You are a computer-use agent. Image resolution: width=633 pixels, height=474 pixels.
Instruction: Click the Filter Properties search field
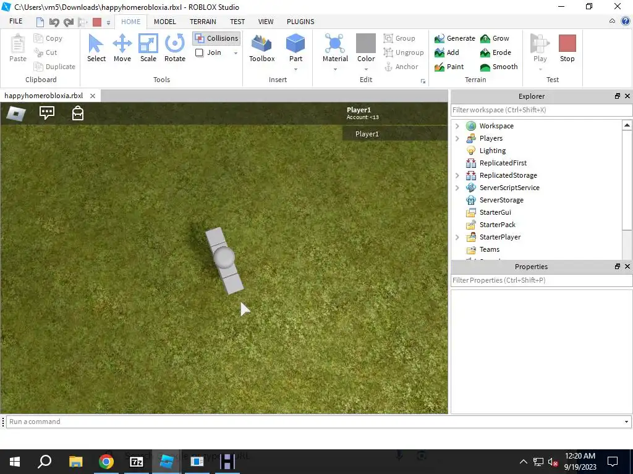click(x=541, y=280)
